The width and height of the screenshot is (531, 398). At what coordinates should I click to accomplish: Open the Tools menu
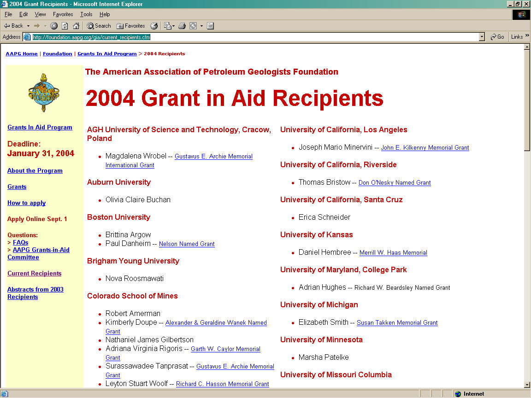[x=86, y=14]
